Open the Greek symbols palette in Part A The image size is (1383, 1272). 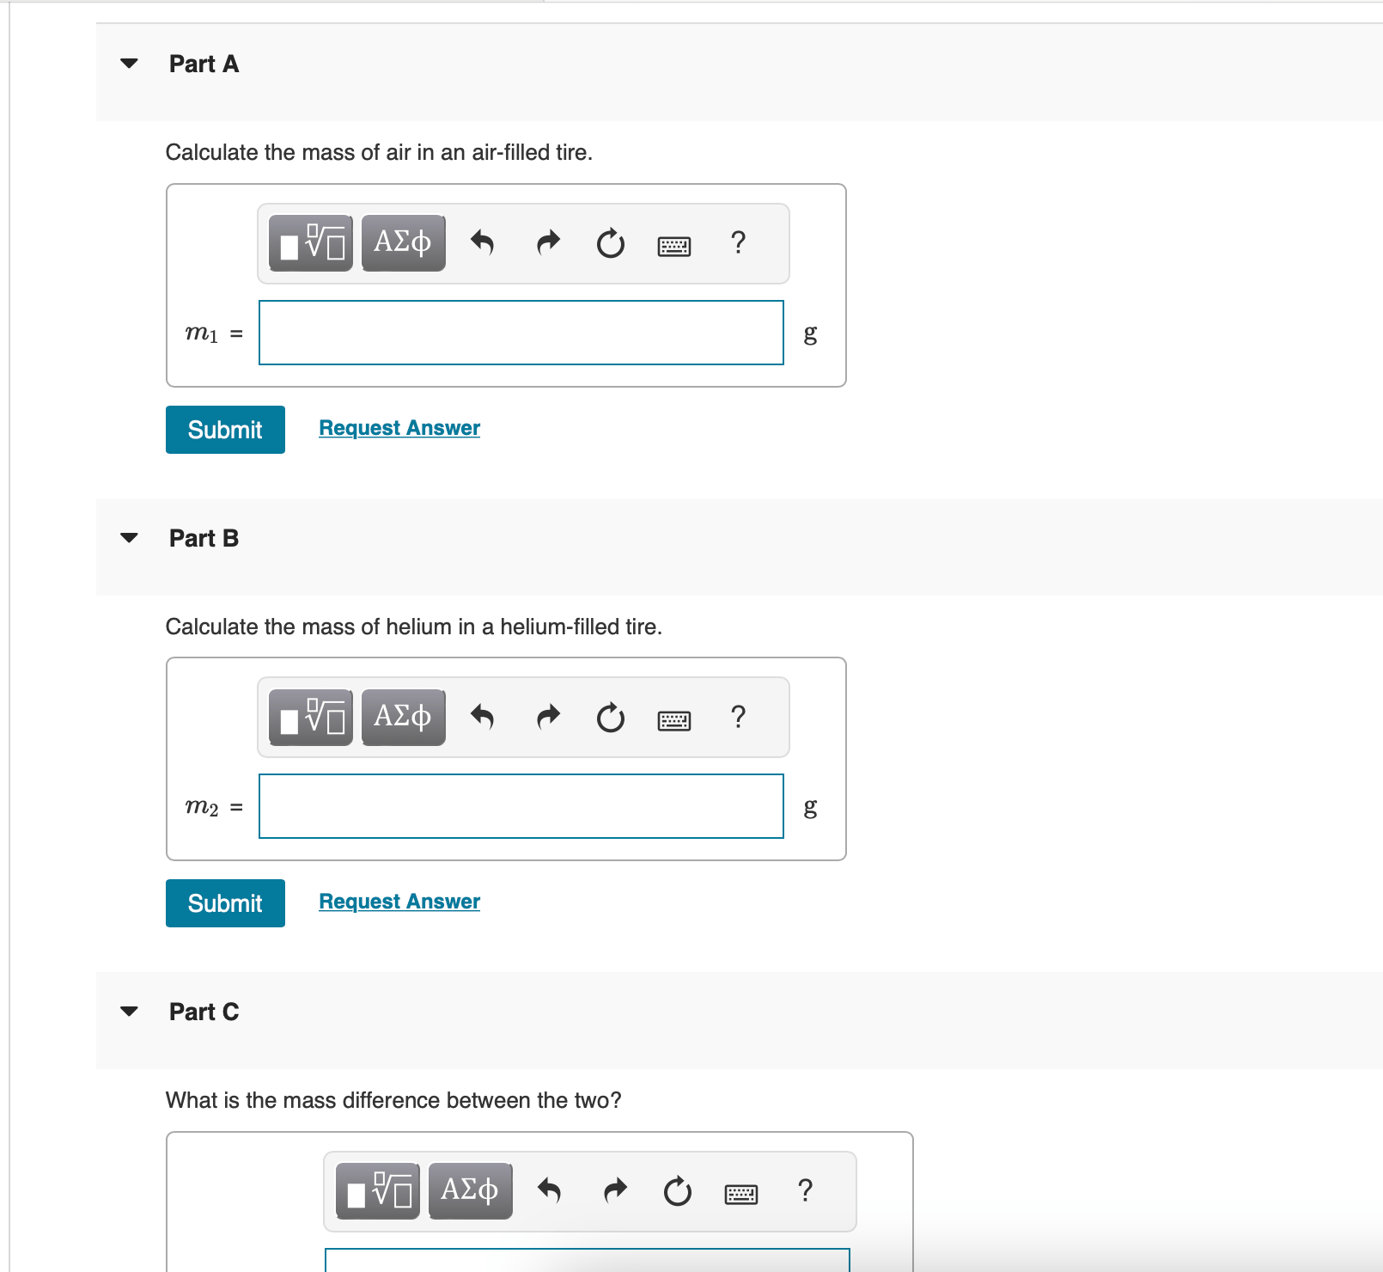[403, 243]
